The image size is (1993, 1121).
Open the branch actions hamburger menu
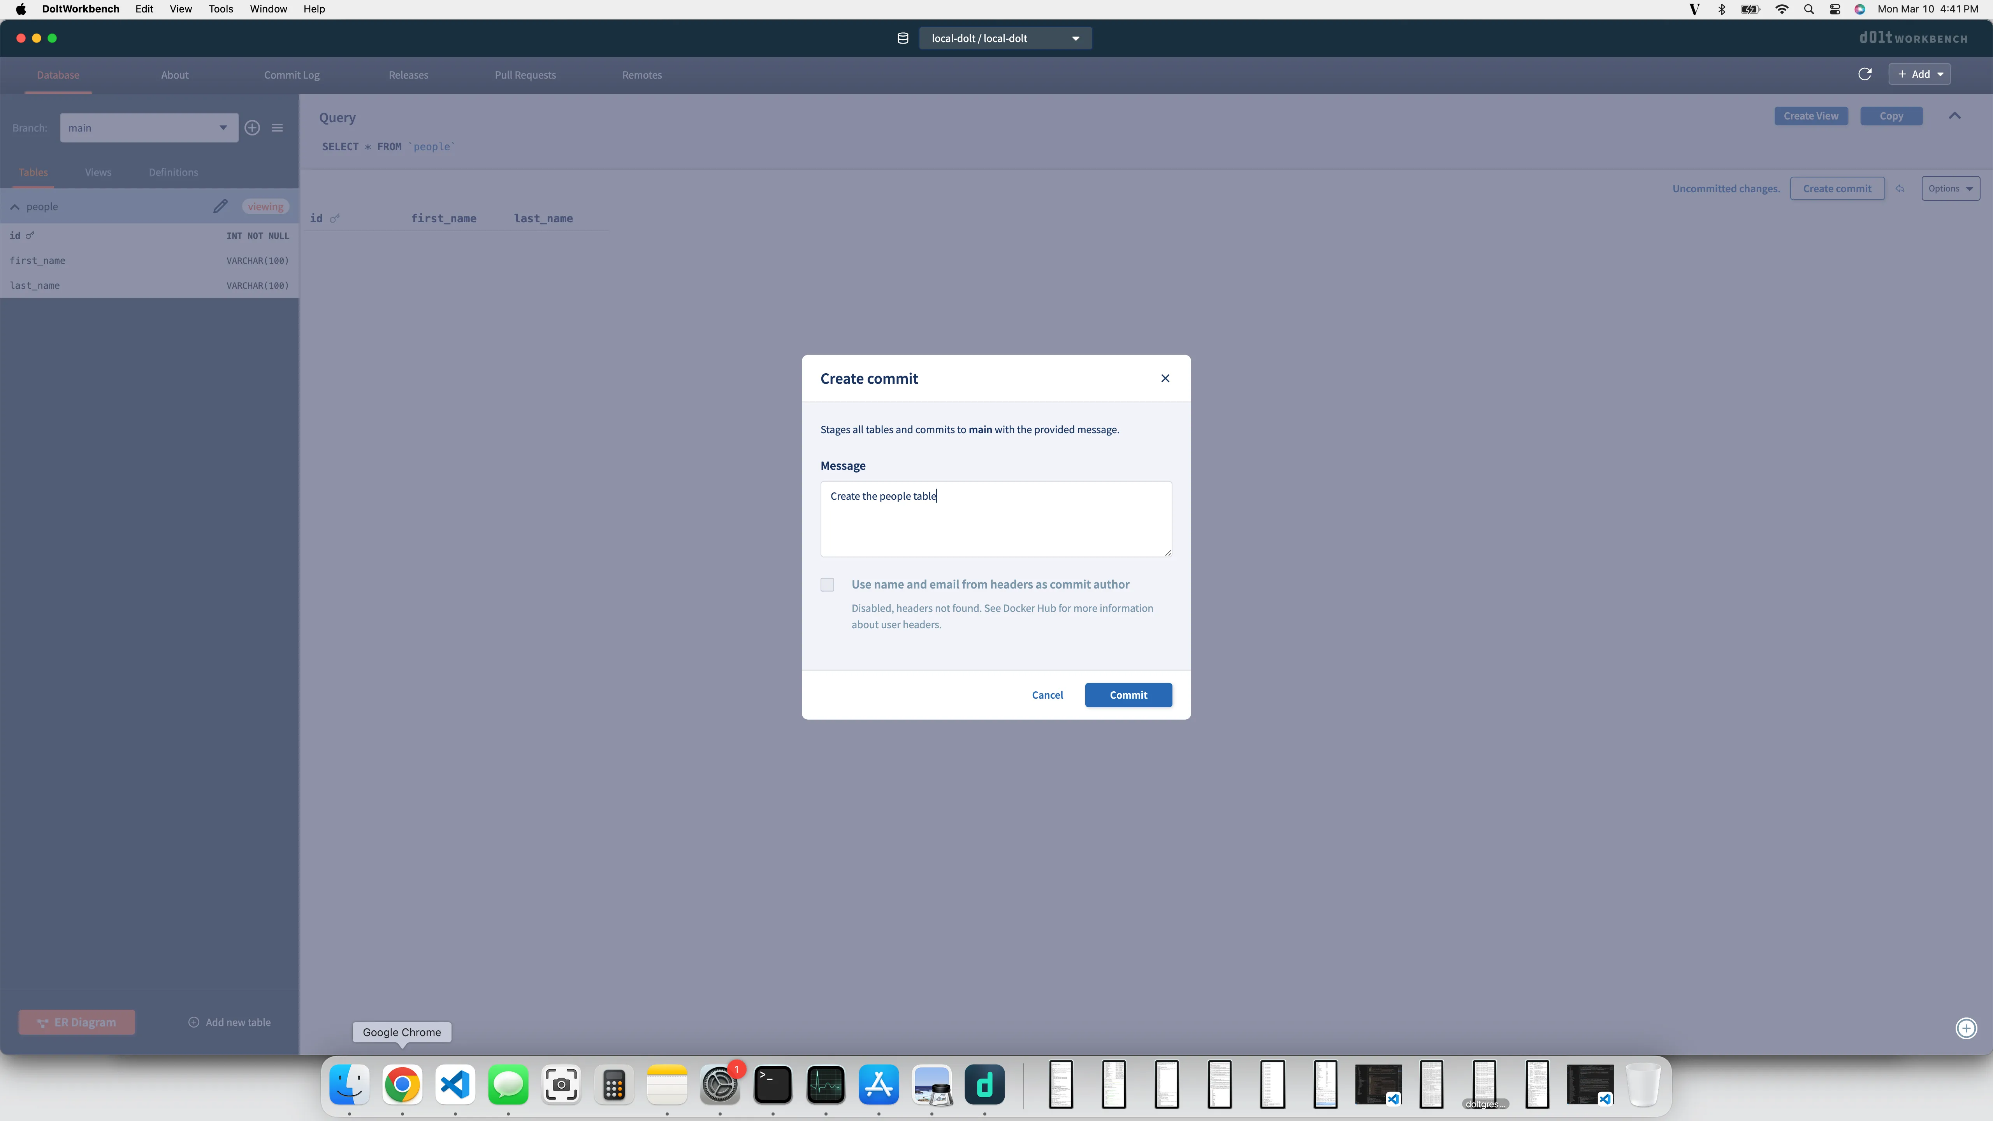coord(277,128)
